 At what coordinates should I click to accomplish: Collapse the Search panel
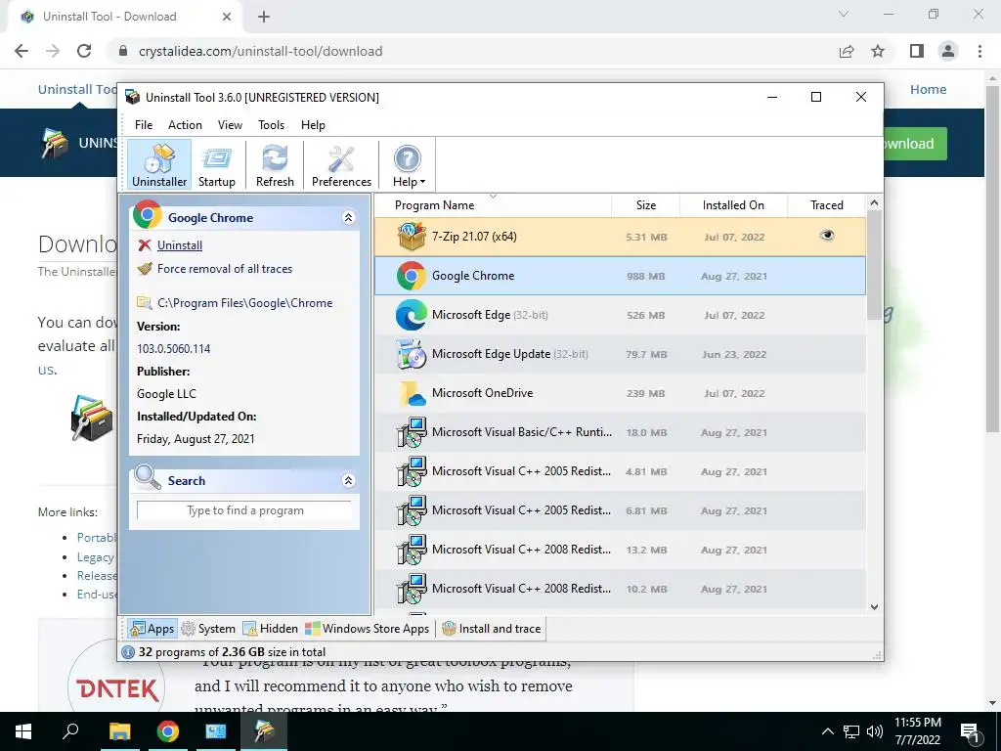point(349,480)
